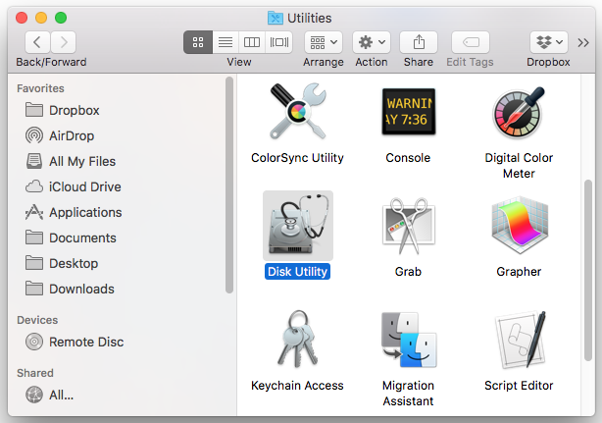Image resolution: width=602 pixels, height=423 pixels.
Task: Go back with the Back arrow
Action: point(37,42)
